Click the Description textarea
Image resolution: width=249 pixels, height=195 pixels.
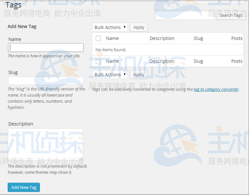coord(46,144)
